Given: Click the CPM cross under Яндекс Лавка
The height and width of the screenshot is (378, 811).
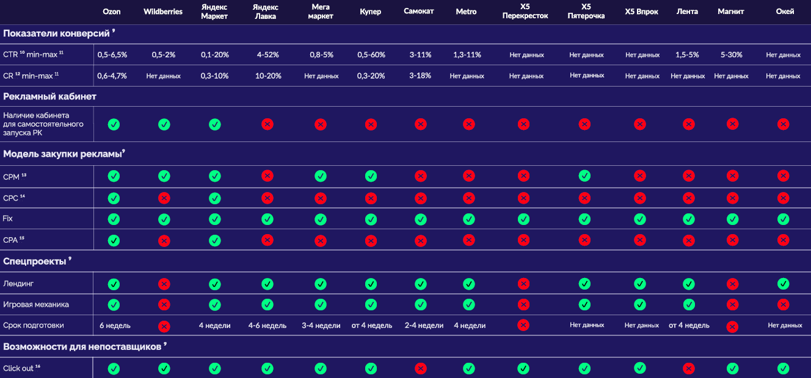Looking at the screenshot, I should [x=267, y=176].
